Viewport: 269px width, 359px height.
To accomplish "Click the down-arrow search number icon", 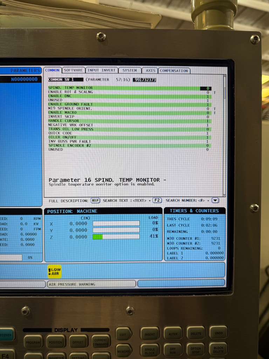I will click(215, 200).
